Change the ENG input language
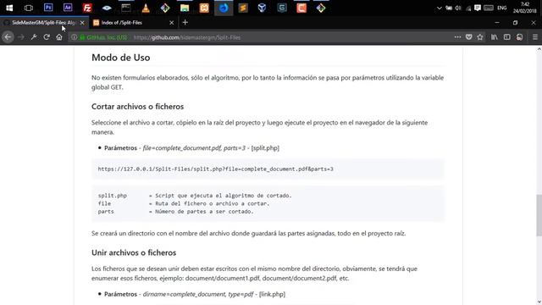Image resolution: width=542 pixels, height=305 pixels. (x=502, y=8)
